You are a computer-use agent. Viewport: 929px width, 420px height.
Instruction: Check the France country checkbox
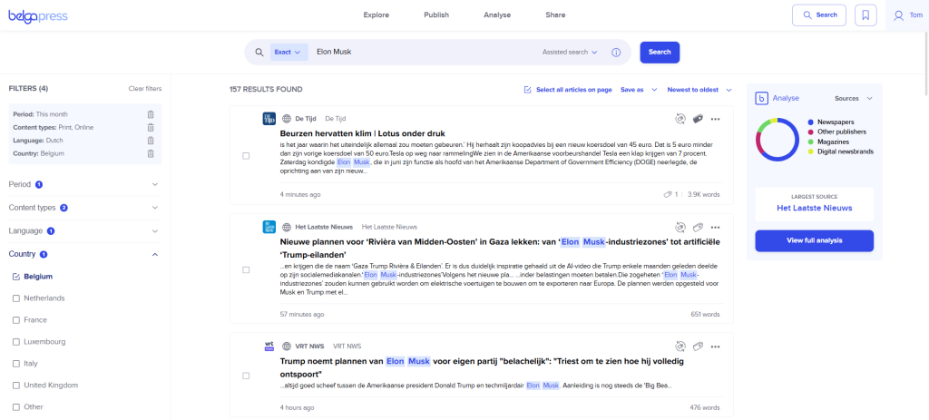pos(16,320)
